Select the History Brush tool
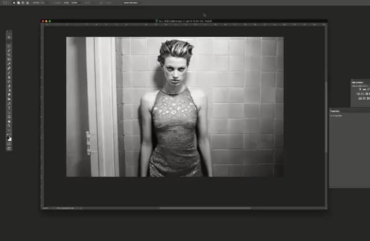This screenshot has height=241, width=370. click(x=9, y=81)
